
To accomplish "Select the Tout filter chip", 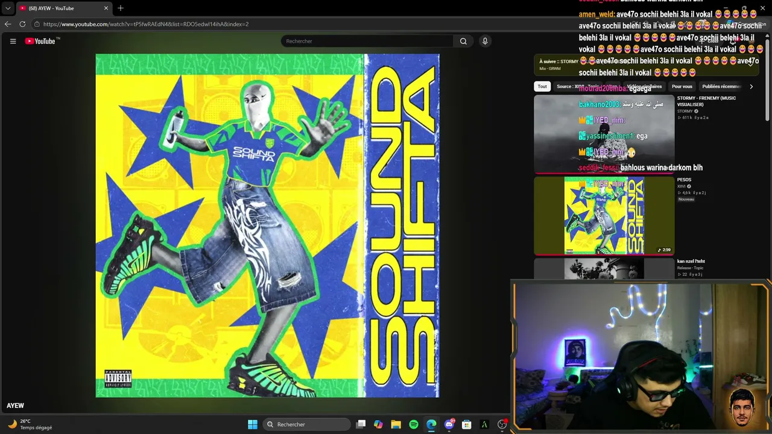I will point(542,86).
